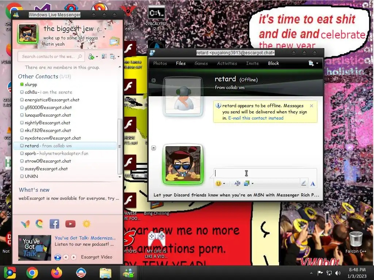Expand the Add contact dropdown arrow

(x=97, y=57)
